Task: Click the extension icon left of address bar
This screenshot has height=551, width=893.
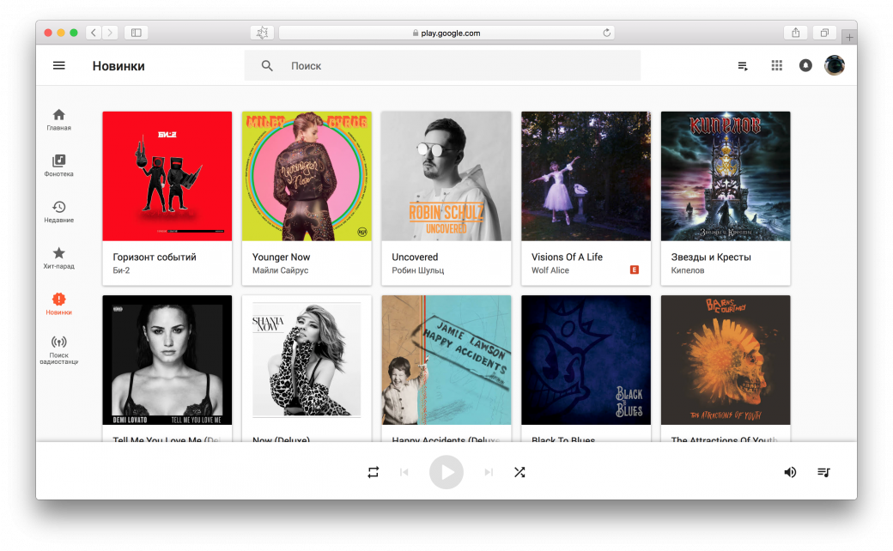Action: click(x=262, y=33)
